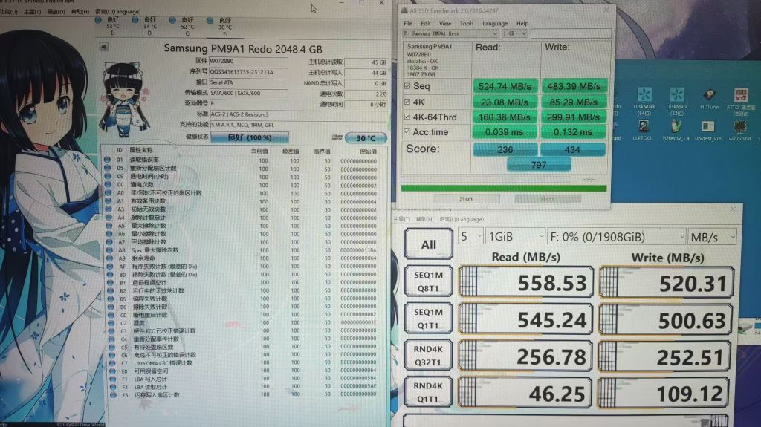Click serial number field QQ3345613735-231213A
The height and width of the screenshot is (427, 761).
[249, 72]
